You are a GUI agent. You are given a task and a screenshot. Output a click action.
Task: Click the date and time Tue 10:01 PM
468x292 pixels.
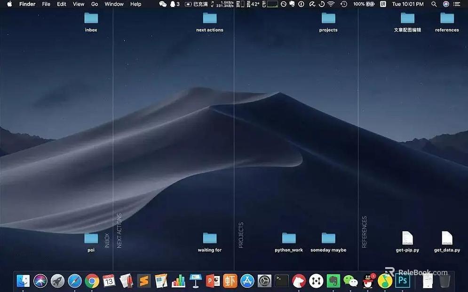pos(408,4)
